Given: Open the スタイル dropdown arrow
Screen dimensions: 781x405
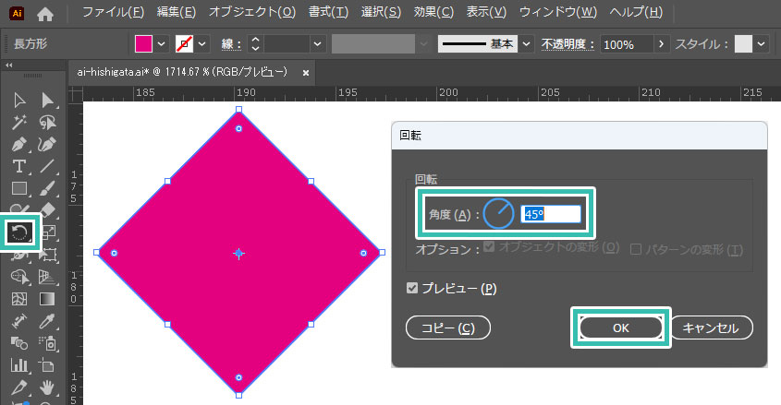Looking at the screenshot, I should [x=762, y=44].
